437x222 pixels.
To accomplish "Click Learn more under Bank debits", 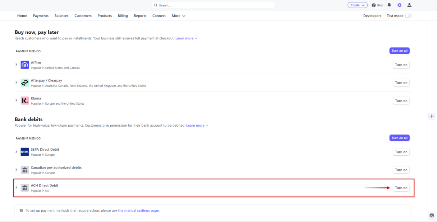I will click(197, 126).
